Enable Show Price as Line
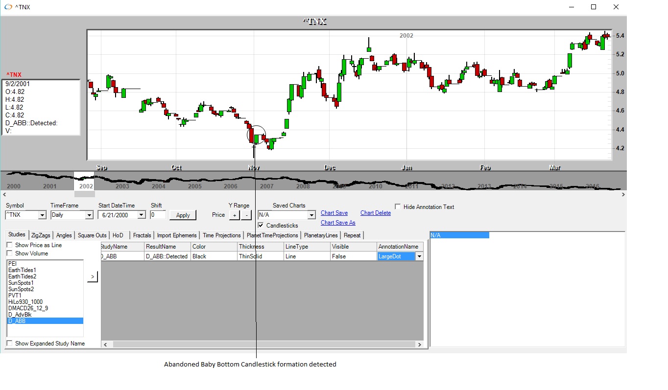Image resolution: width=668 pixels, height=390 pixels. 9,245
